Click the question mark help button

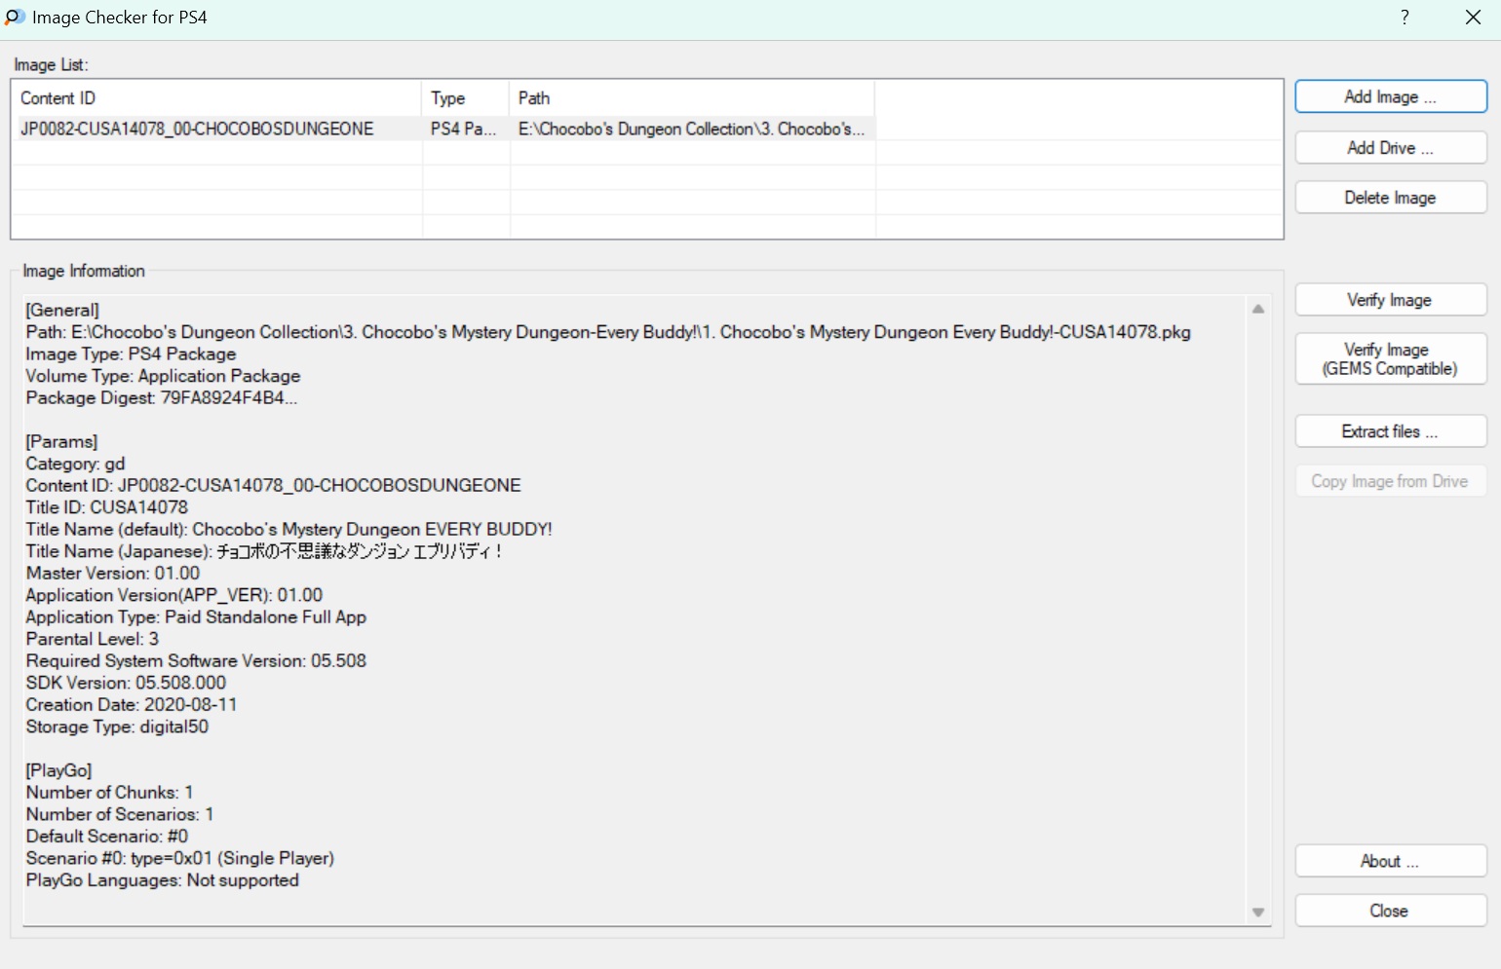(x=1405, y=18)
